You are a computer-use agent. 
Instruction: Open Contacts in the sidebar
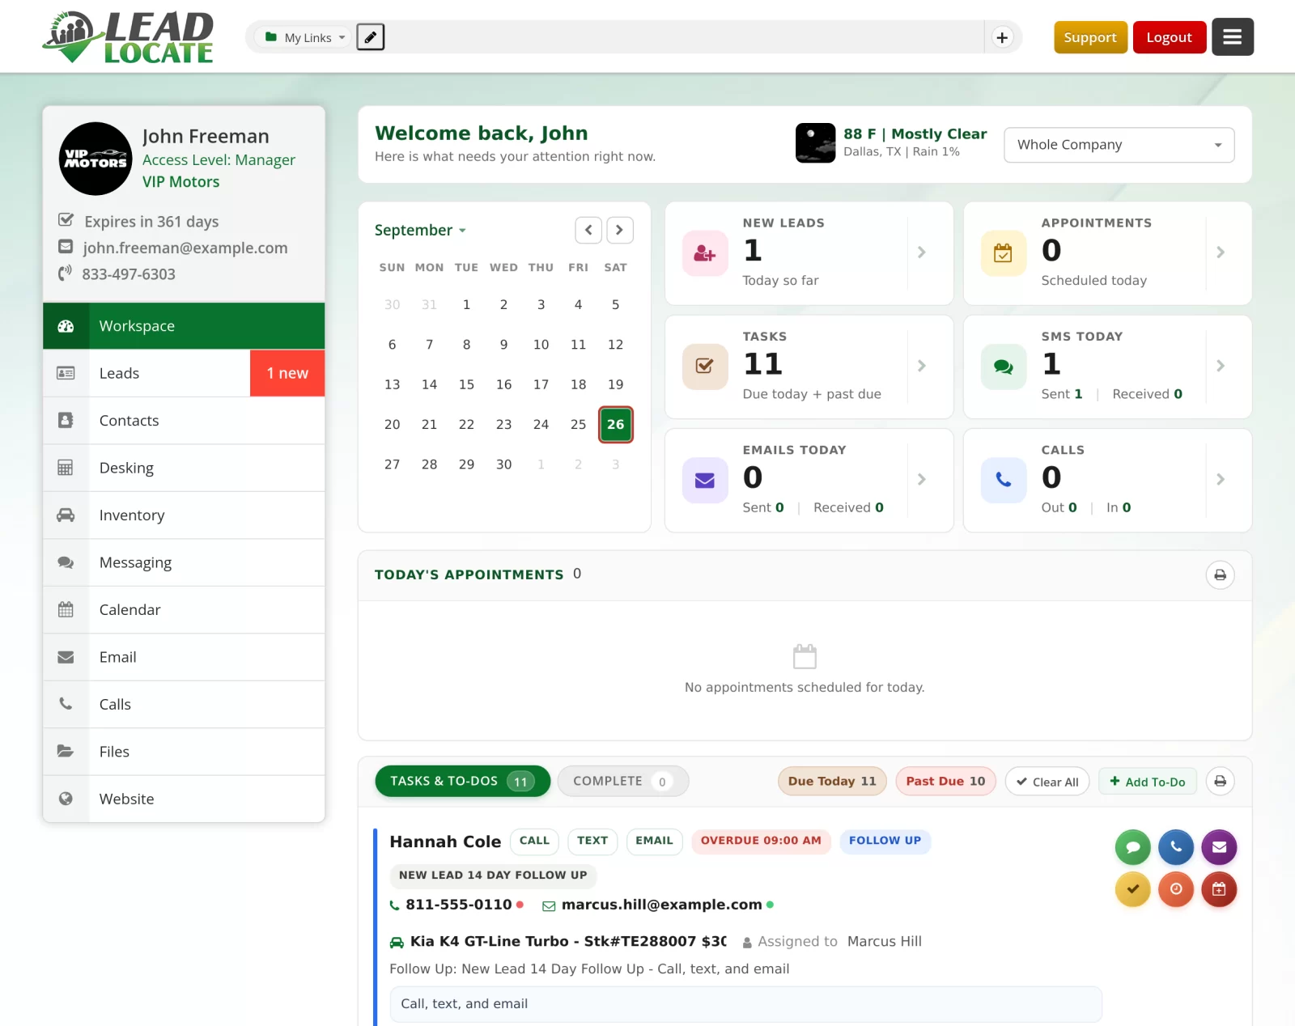point(184,421)
